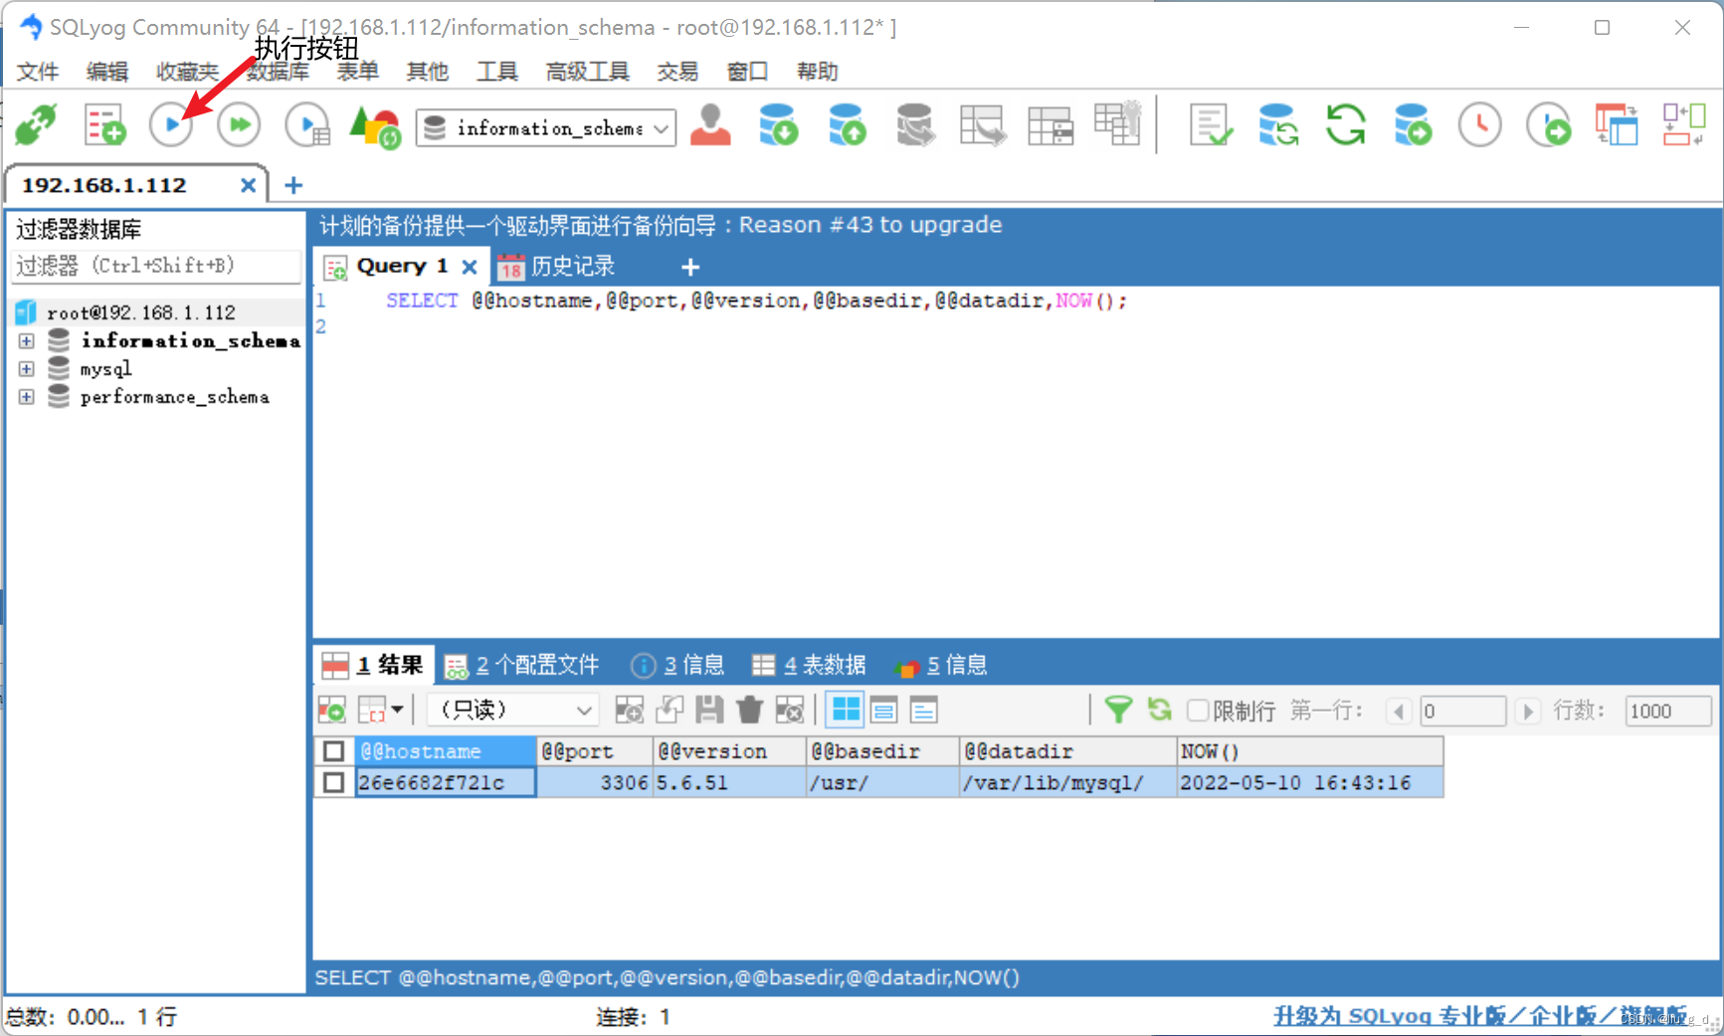Screen dimensions: 1724x1036
Task: Check the row checkbox for 26e6682f721c
Action: pos(334,783)
